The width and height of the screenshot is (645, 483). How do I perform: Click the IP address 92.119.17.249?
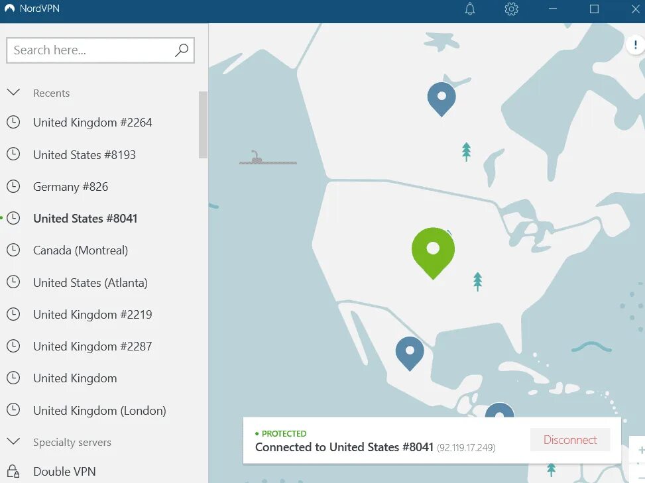point(466,448)
